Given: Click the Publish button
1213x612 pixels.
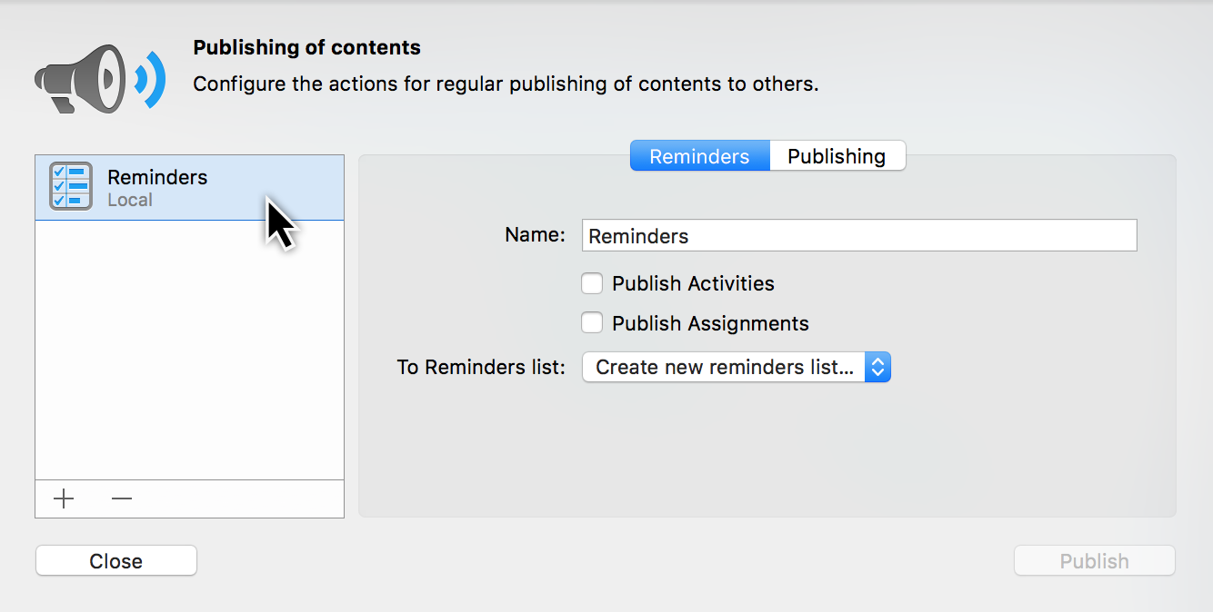Looking at the screenshot, I should coord(1094,561).
